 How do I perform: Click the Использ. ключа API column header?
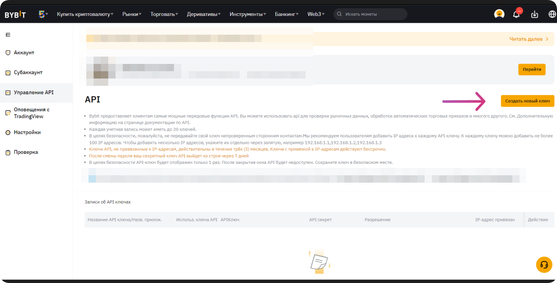[197, 220]
